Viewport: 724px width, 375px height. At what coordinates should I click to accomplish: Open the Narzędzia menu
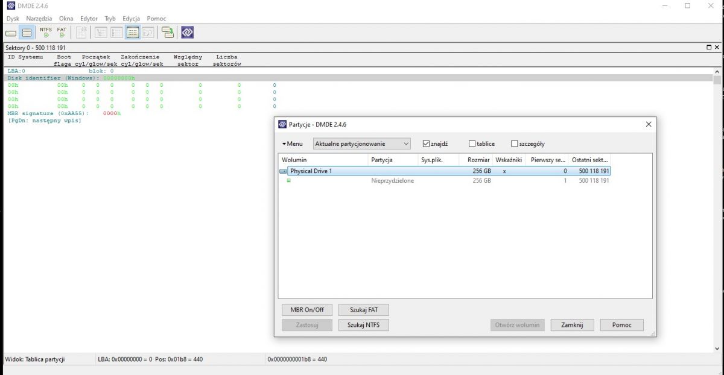tap(39, 19)
